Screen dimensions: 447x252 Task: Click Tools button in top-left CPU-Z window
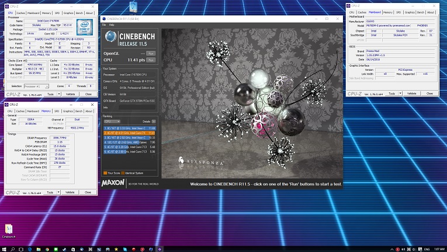coord(50,94)
